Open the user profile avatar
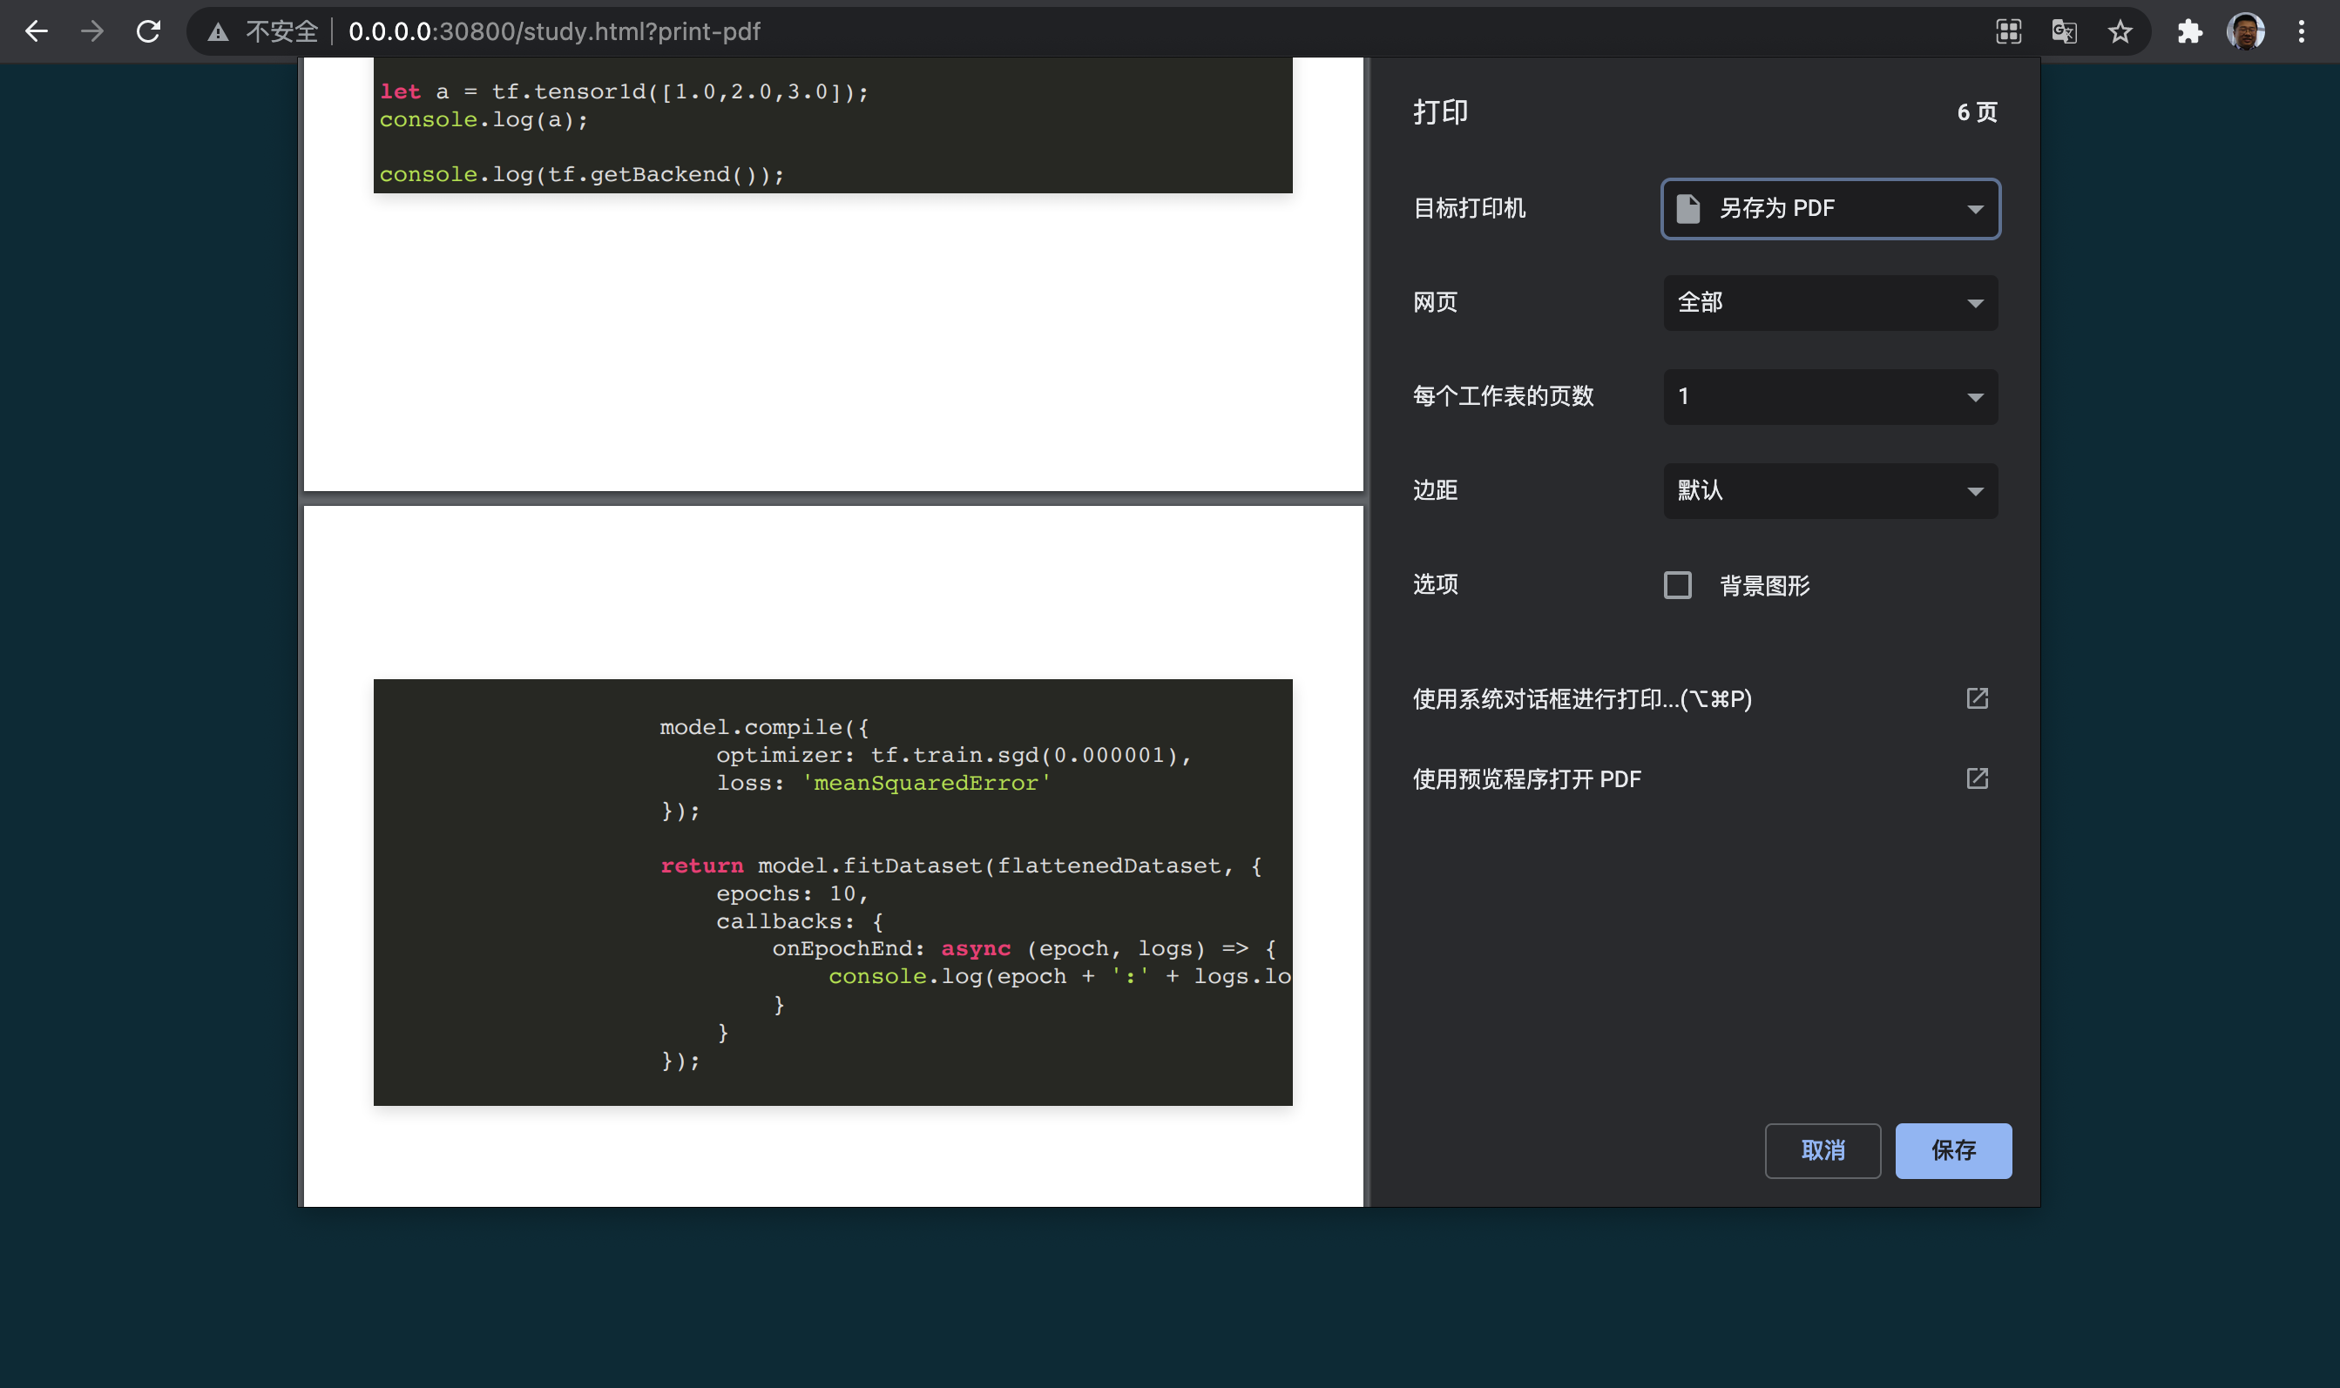The image size is (2340, 1388). pyautogui.click(x=2246, y=32)
